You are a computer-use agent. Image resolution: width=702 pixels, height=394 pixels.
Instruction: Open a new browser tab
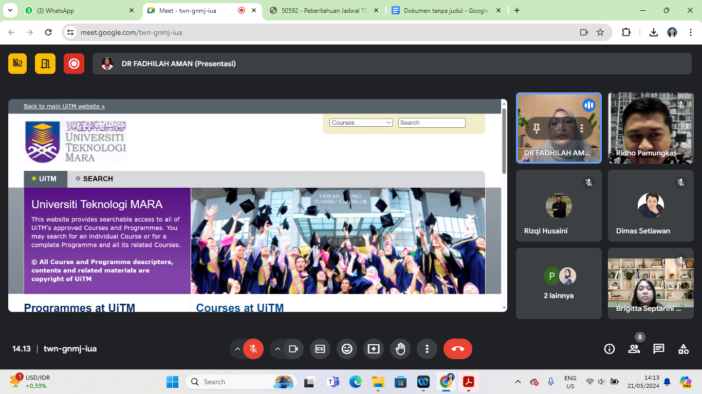517,10
